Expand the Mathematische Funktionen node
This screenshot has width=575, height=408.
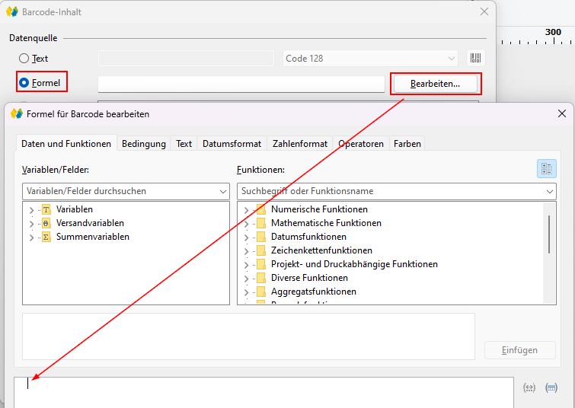tap(246, 223)
